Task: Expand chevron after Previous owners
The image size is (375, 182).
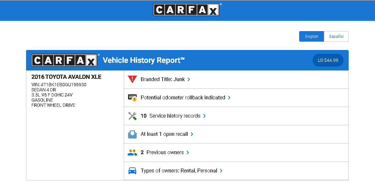Action: click(x=188, y=153)
